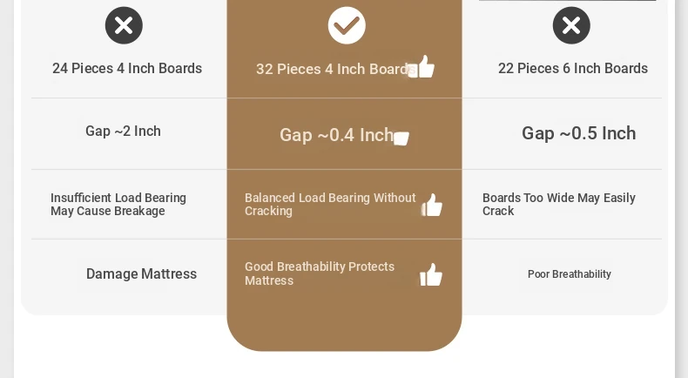Click the "Gap ~0.4 Inch" text
The height and width of the screenshot is (378, 688).
point(336,135)
